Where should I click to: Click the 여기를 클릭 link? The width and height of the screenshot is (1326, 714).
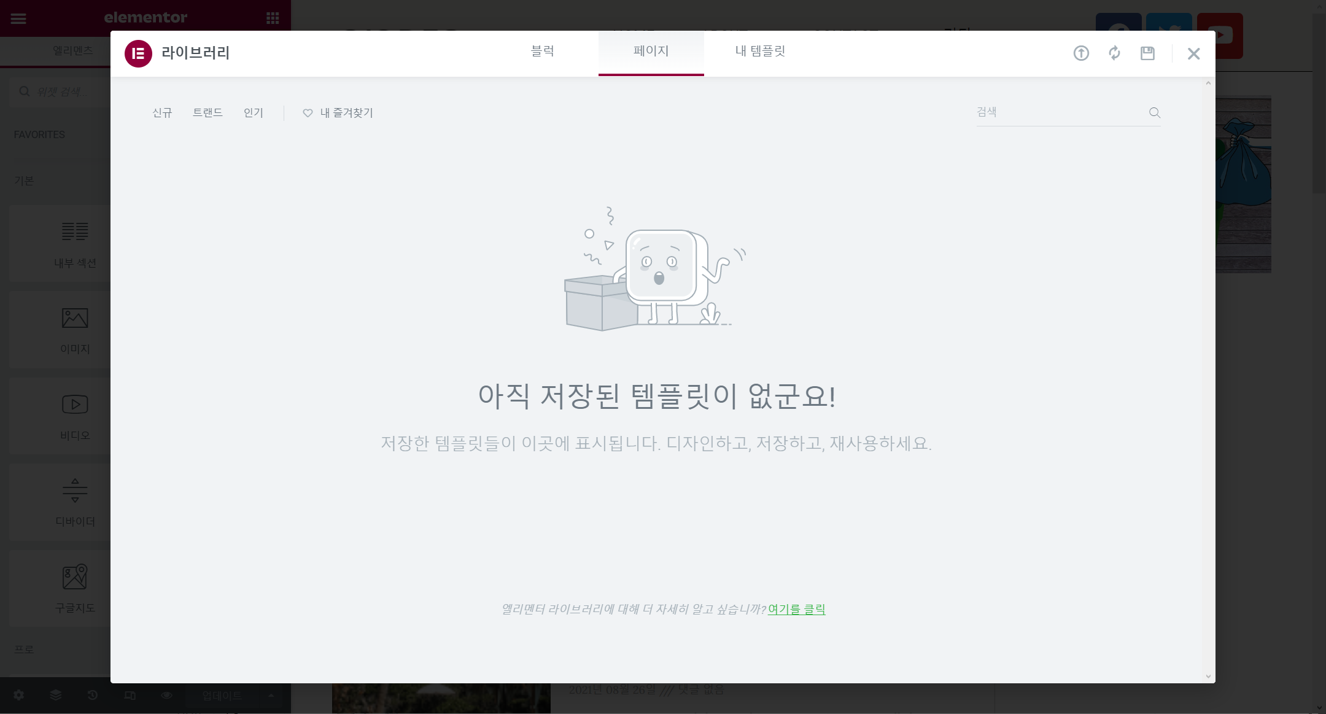click(x=796, y=609)
